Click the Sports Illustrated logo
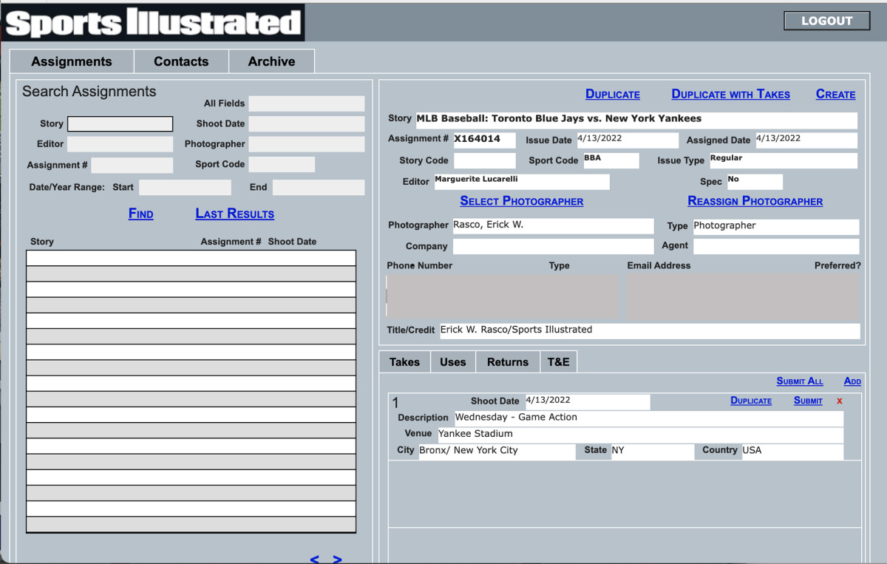Viewport: 887px width, 564px height. [152, 22]
